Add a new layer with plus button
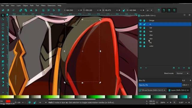 tap(141, 68)
